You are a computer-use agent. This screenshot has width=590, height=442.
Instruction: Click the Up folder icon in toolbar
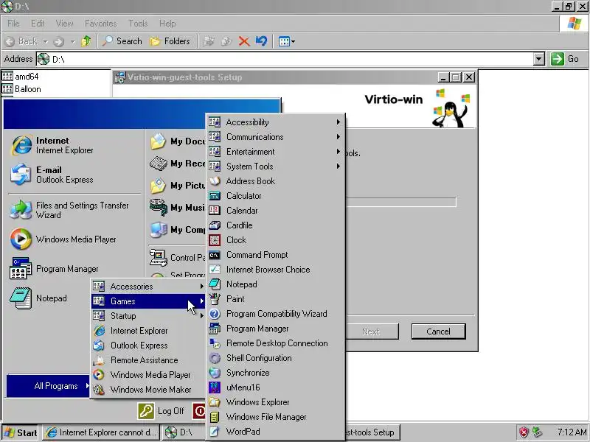(x=86, y=41)
